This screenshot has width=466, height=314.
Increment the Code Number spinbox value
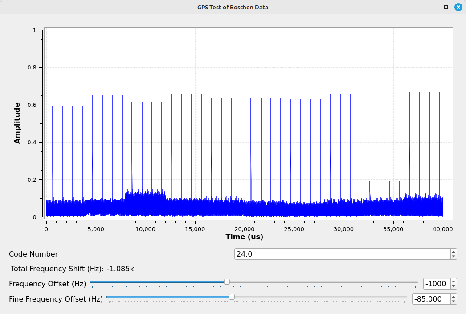point(453,251)
